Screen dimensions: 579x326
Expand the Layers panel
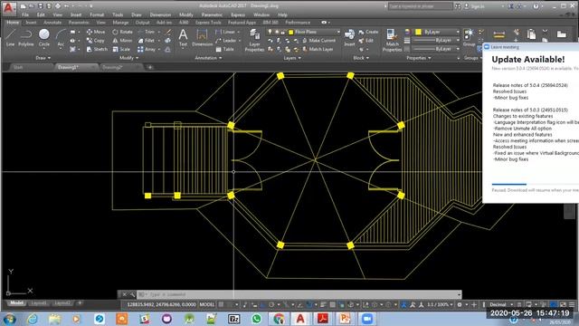(292, 58)
